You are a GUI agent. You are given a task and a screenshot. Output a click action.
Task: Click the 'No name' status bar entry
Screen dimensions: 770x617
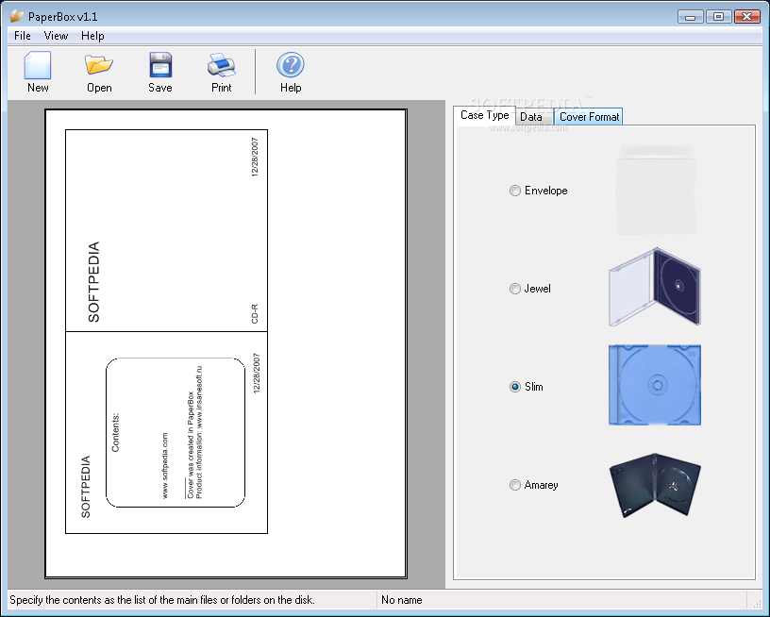[x=402, y=600]
